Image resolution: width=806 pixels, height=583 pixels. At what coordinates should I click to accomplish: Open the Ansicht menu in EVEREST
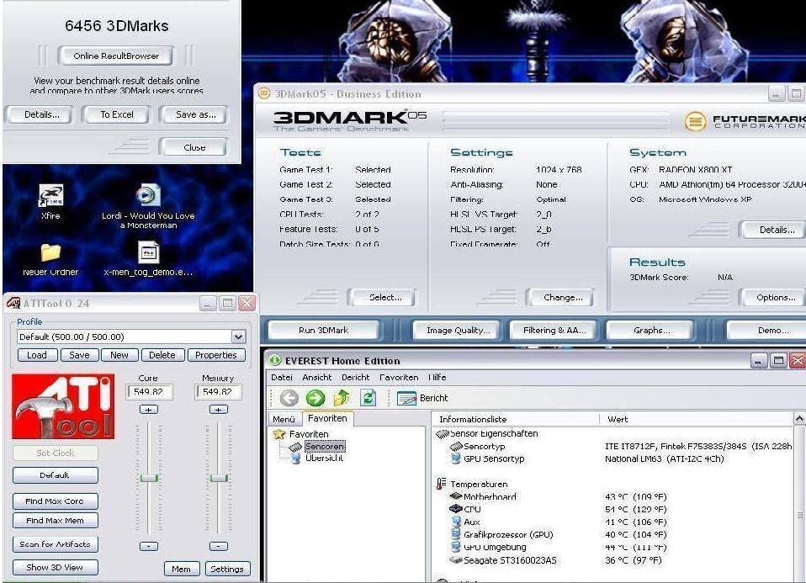(x=316, y=378)
